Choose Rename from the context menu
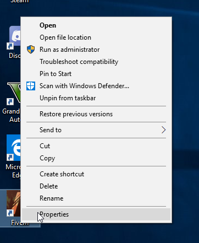Image resolution: width=199 pixels, height=243 pixels. [x=96, y=198]
